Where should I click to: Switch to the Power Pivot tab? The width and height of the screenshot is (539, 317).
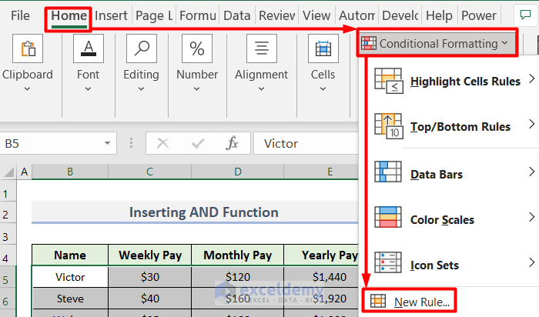(x=479, y=15)
